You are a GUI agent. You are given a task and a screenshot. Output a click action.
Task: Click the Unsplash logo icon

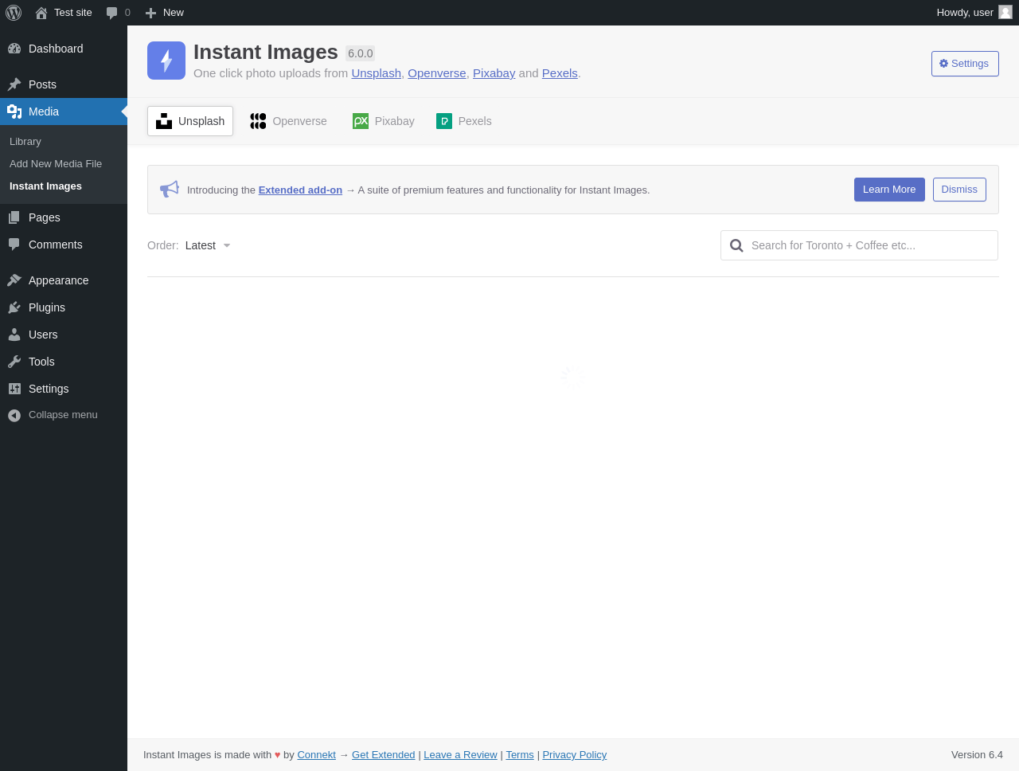coord(164,121)
